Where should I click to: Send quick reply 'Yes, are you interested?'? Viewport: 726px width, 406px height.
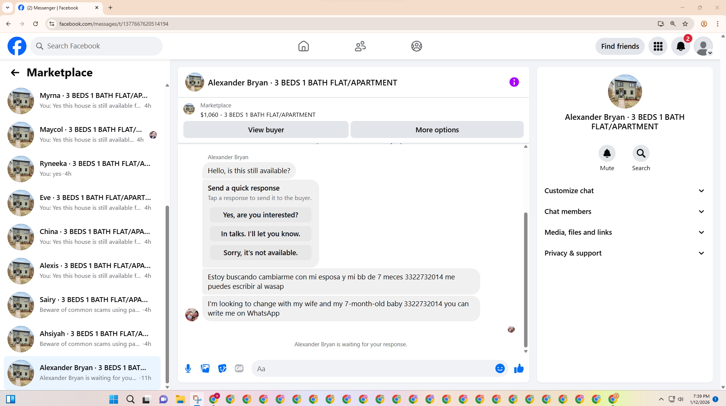pyautogui.click(x=261, y=215)
